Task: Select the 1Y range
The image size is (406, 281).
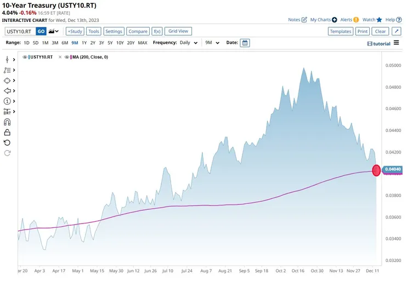Action: coord(84,43)
